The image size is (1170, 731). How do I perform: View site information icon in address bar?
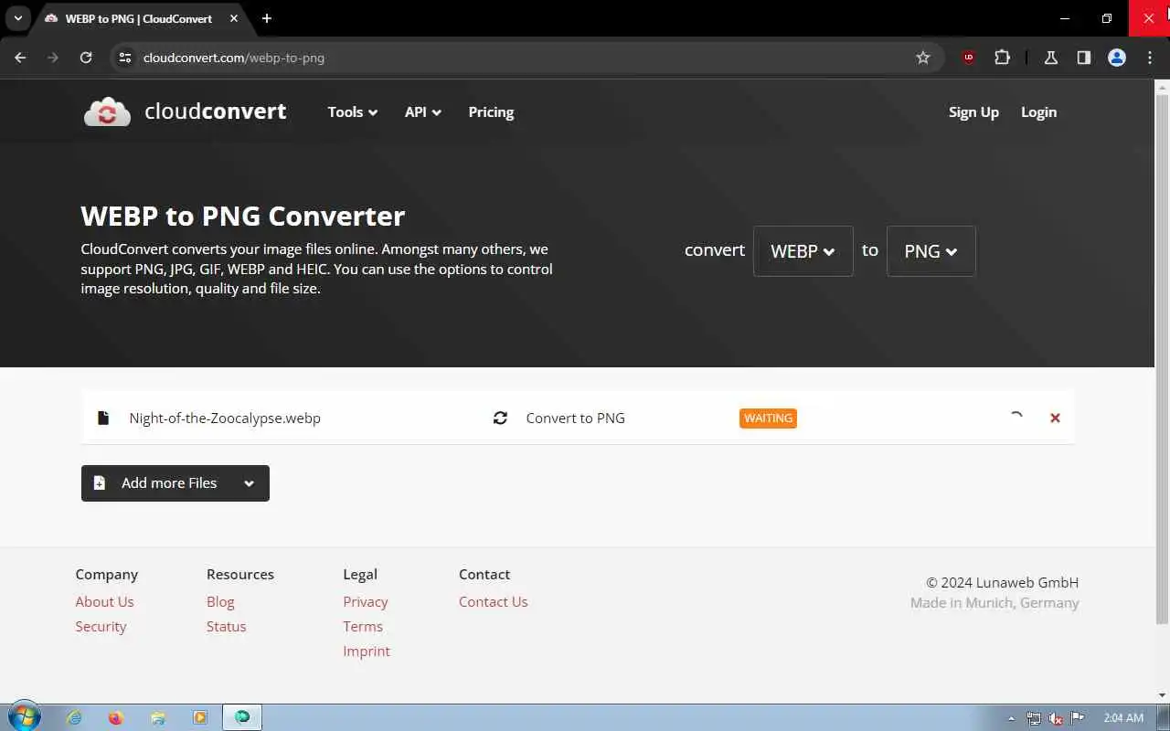(x=125, y=58)
